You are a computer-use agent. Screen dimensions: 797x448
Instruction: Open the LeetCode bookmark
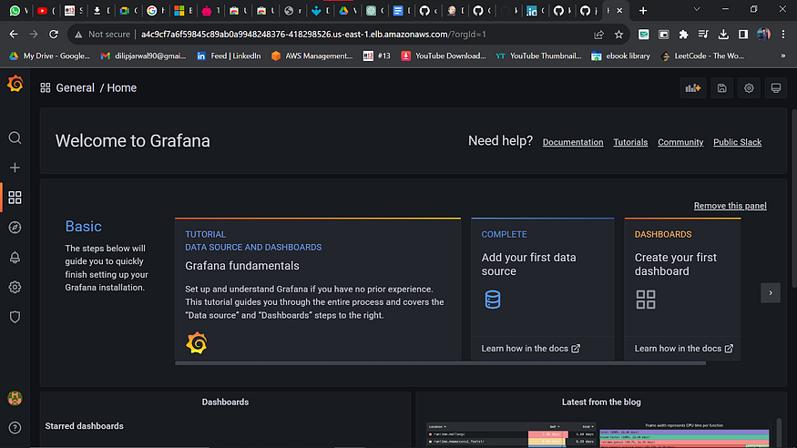[702, 56]
